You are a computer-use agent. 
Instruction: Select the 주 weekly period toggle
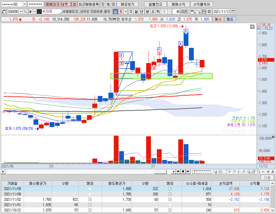[x=131, y=12]
